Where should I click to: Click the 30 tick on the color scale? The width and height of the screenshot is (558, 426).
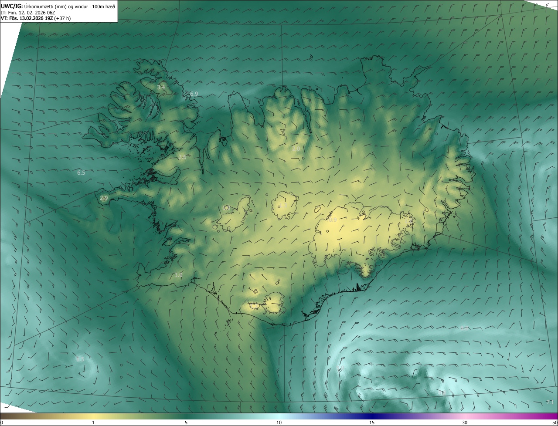[x=465, y=423]
